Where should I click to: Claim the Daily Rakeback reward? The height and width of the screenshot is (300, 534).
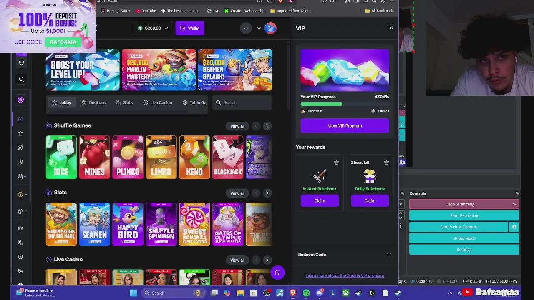pos(370,201)
